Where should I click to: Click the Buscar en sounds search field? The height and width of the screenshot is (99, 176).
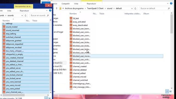tap(40, 15)
